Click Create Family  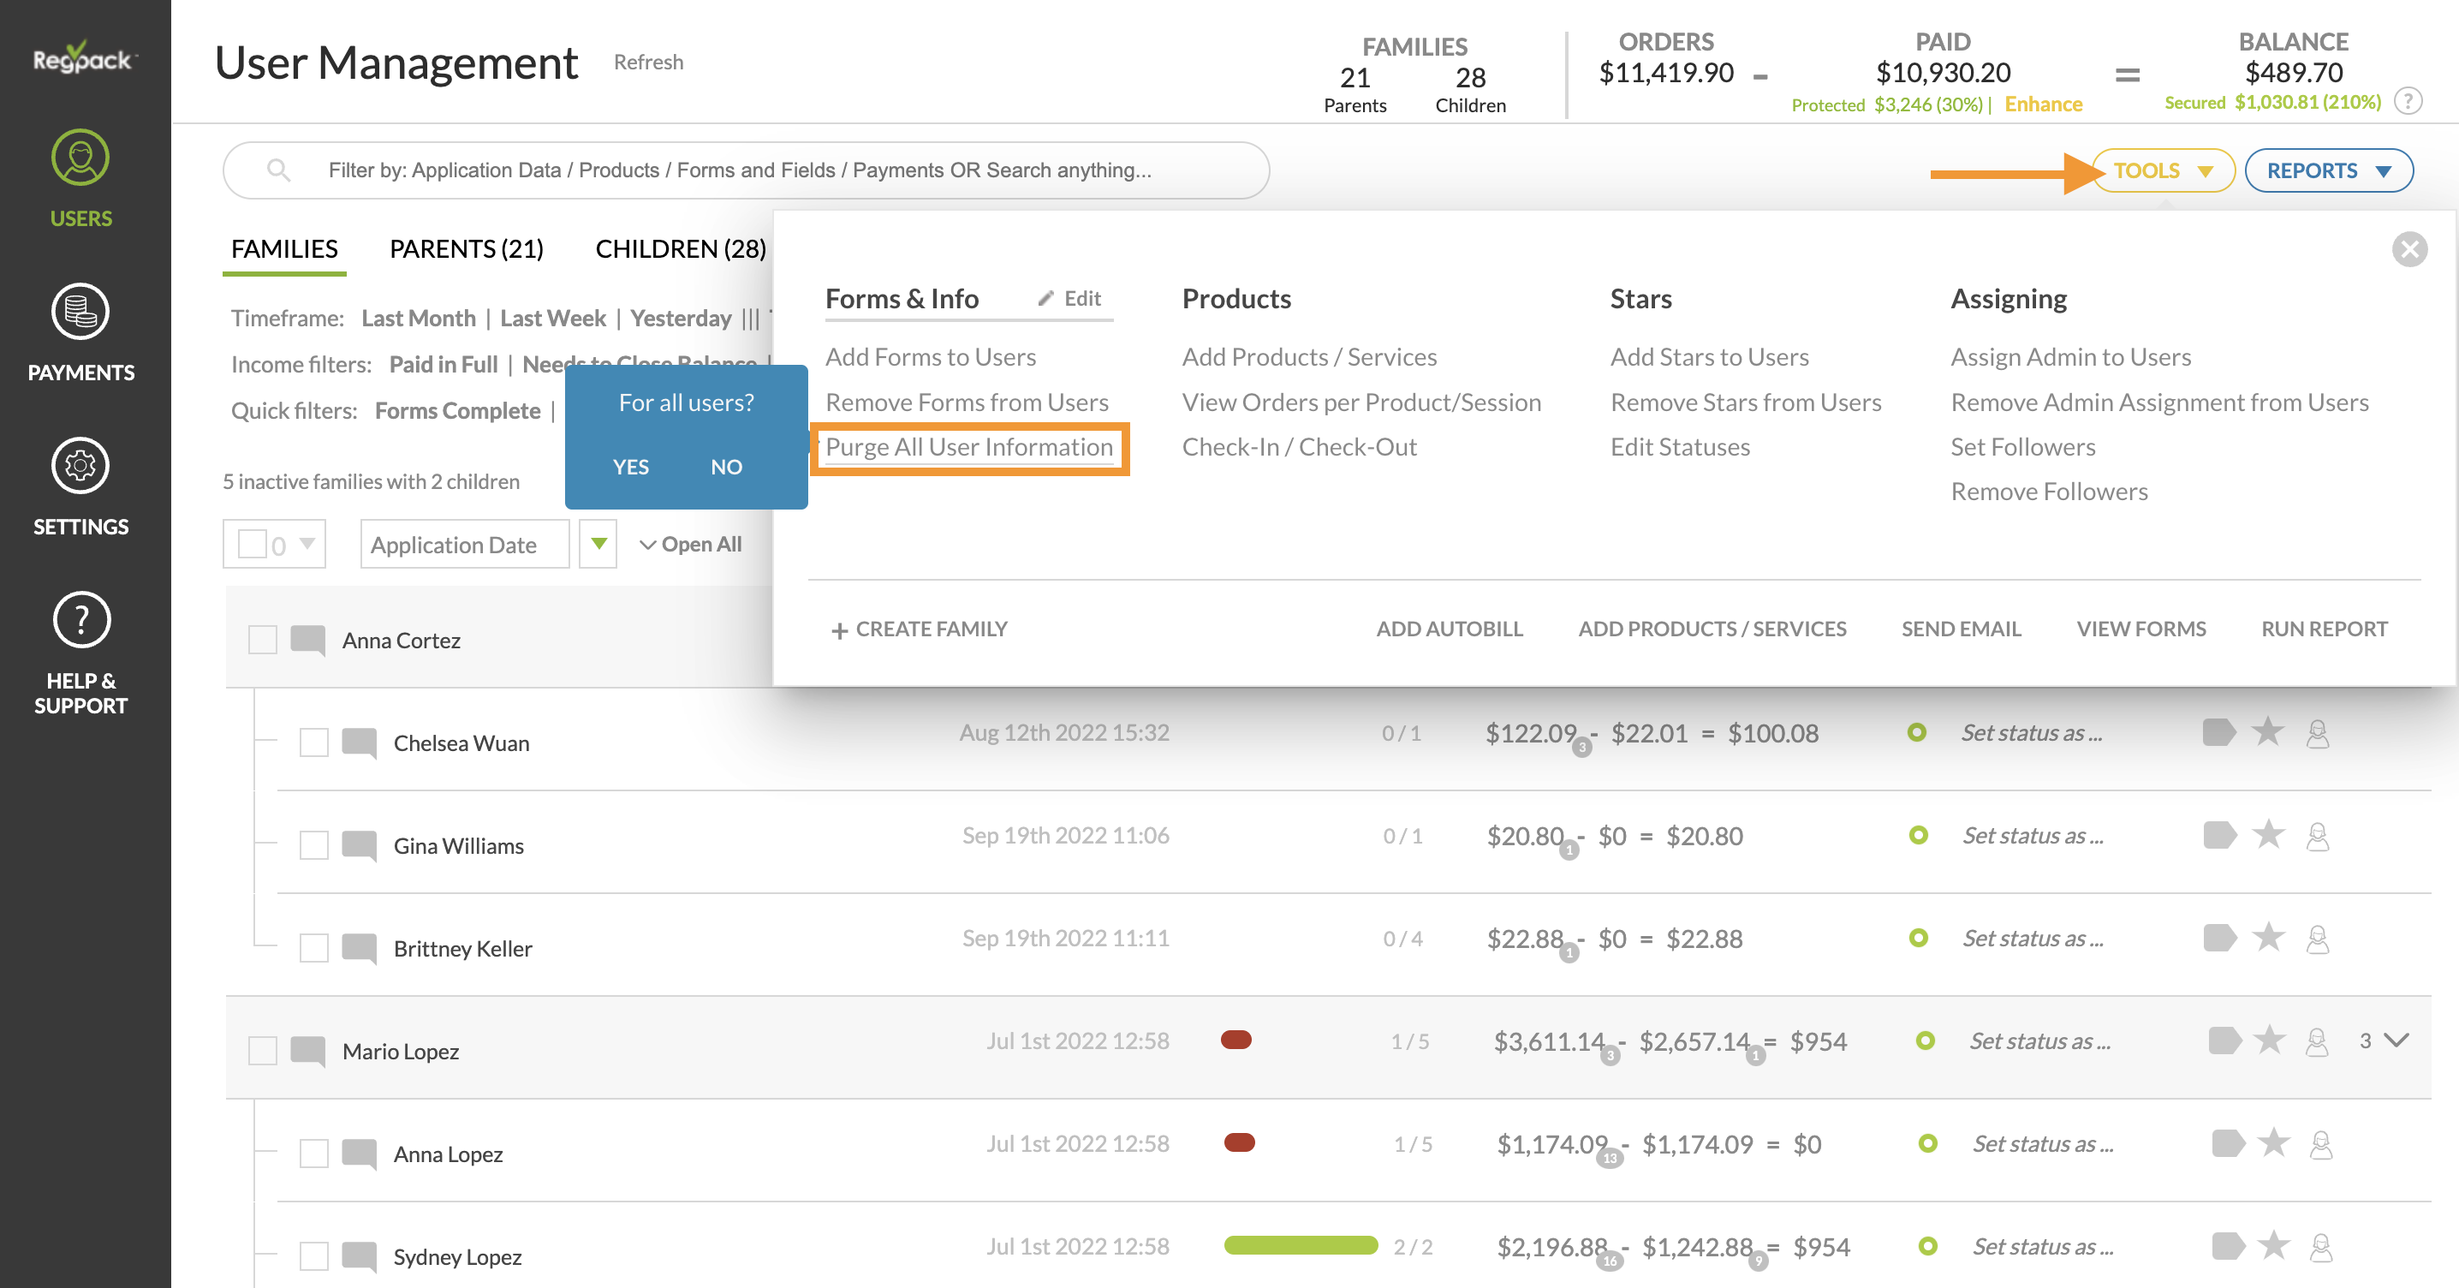coord(920,629)
